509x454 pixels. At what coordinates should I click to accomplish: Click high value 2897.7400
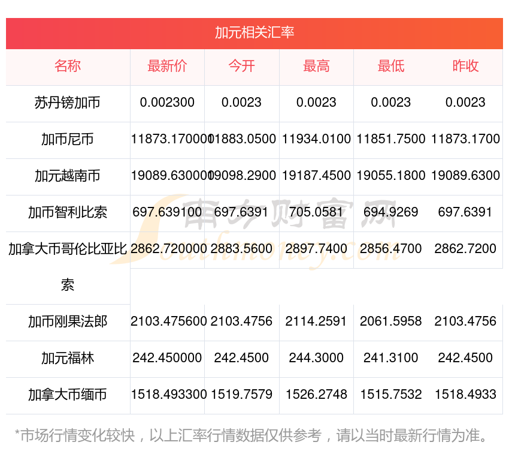(x=316, y=249)
